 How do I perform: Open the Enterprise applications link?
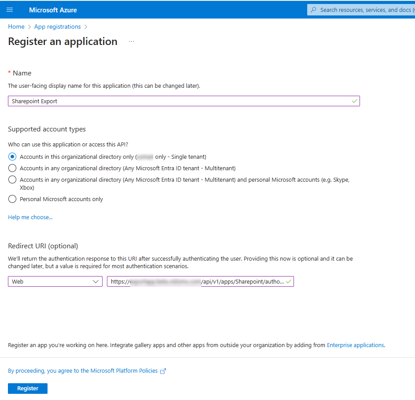tap(355, 345)
